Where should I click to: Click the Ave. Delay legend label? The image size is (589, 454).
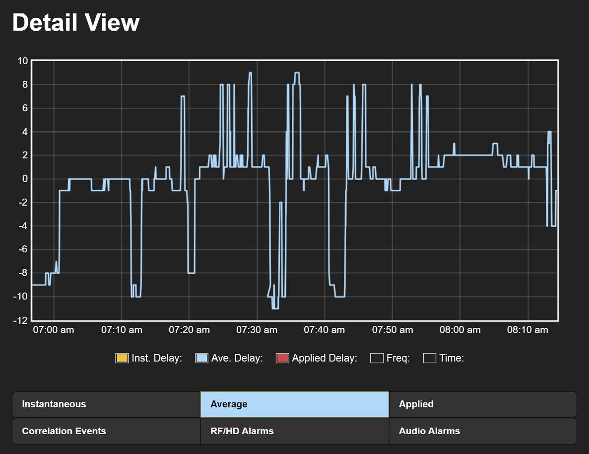coord(237,358)
